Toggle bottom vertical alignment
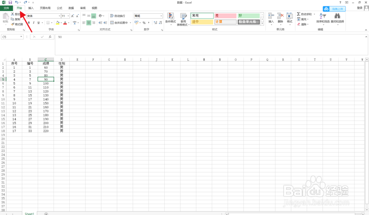The image size is (369, 215). point(94,16)
